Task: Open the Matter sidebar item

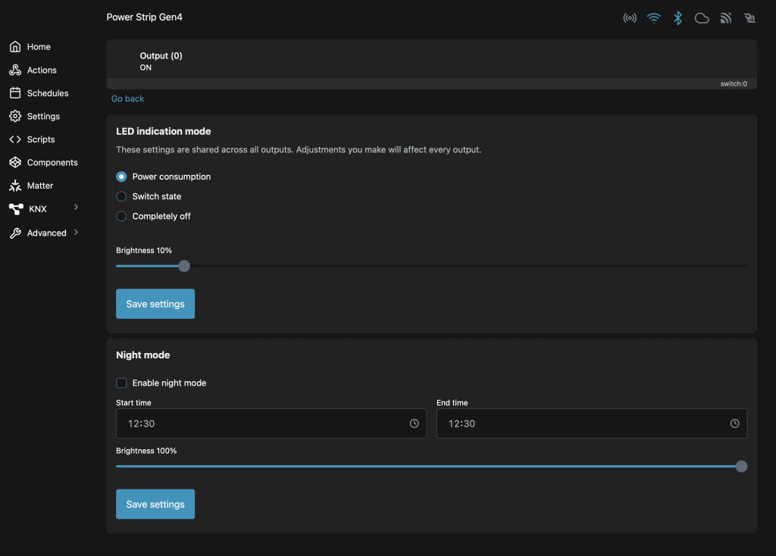Action: click(x=39, y=186)
